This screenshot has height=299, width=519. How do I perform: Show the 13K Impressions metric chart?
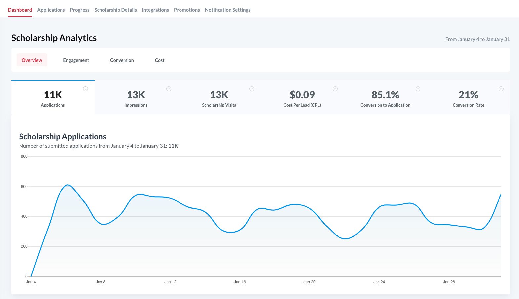pos(136,97)
